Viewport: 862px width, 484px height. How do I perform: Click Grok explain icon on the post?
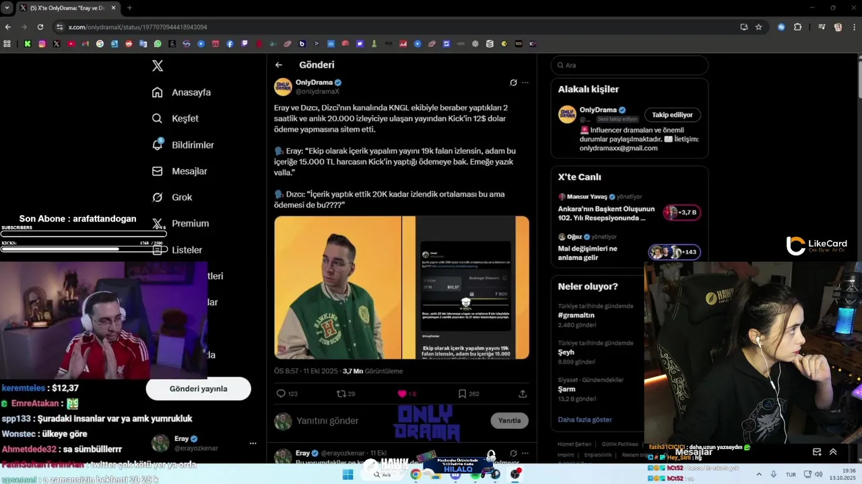[x=513, y=83]
